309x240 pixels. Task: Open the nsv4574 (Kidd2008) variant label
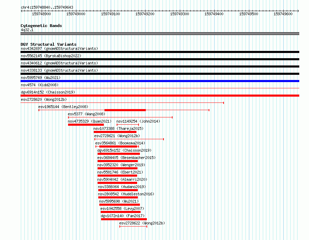tap(40, 85)
